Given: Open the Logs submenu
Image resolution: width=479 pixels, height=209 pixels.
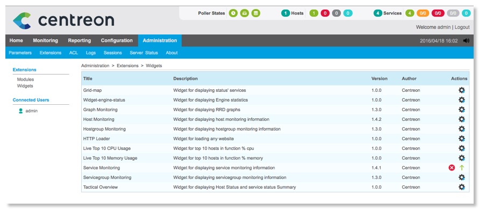Looking at the screenshot, I should click(x=91, y=53).
